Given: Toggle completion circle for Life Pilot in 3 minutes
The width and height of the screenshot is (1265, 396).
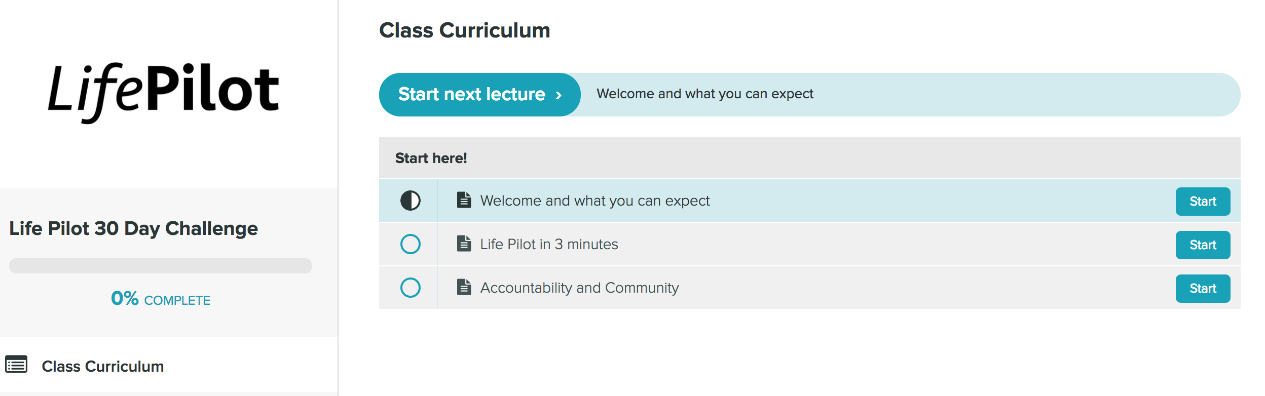Looking at the screenshot, I should 411,244.
